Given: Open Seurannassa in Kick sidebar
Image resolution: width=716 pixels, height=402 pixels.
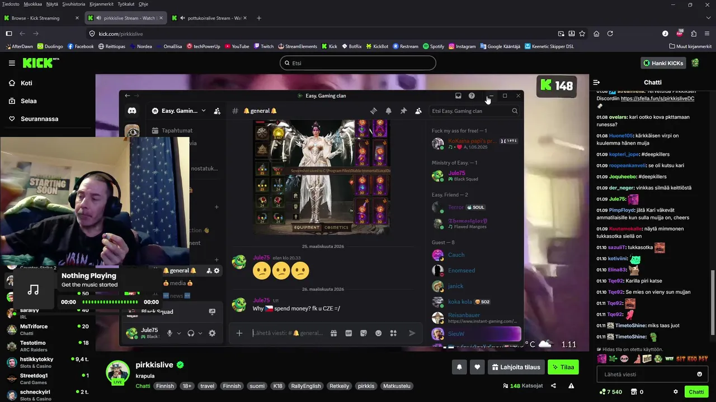Looking at the screenshot, I should point(34,119).
